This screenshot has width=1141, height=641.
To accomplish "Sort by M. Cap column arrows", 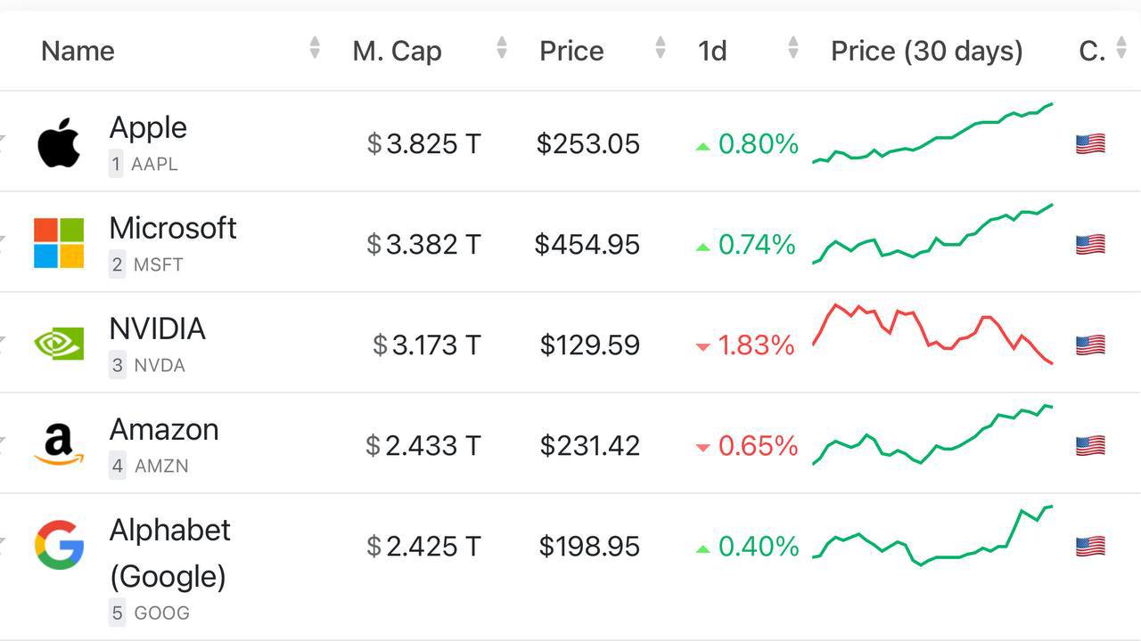I will point(502,48).
